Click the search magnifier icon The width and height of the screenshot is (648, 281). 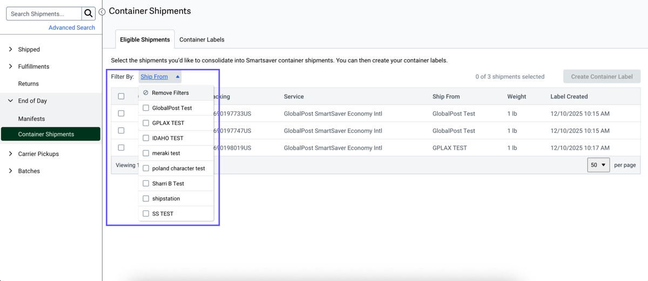(89, 13)
